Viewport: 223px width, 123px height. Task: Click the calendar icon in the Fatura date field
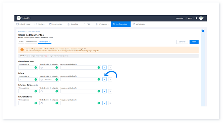coord(42,79)
